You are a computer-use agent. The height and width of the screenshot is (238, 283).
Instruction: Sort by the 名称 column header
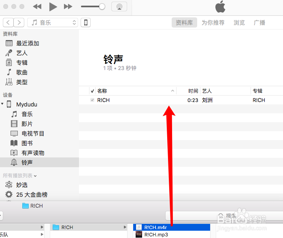coord(102,91)
